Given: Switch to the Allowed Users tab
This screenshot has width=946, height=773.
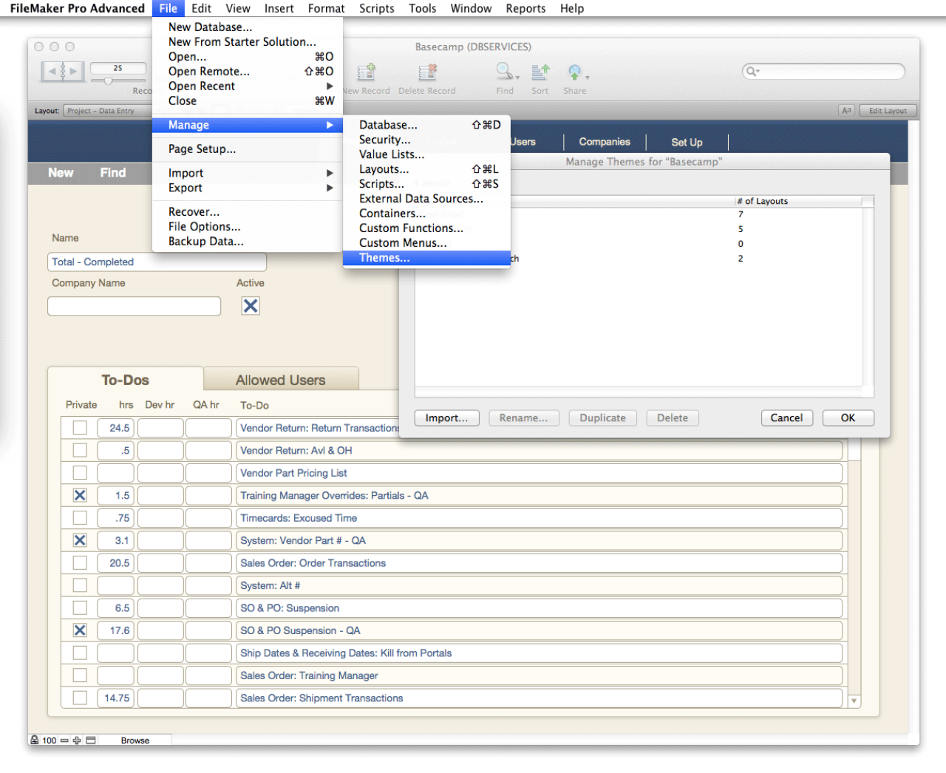Looking at the screenshot, I should point(281,380).
